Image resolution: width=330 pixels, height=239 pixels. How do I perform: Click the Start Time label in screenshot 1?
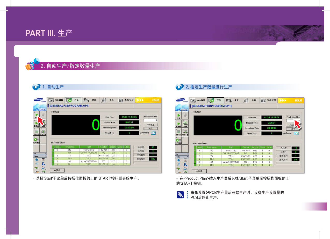[x=109, y=117]
